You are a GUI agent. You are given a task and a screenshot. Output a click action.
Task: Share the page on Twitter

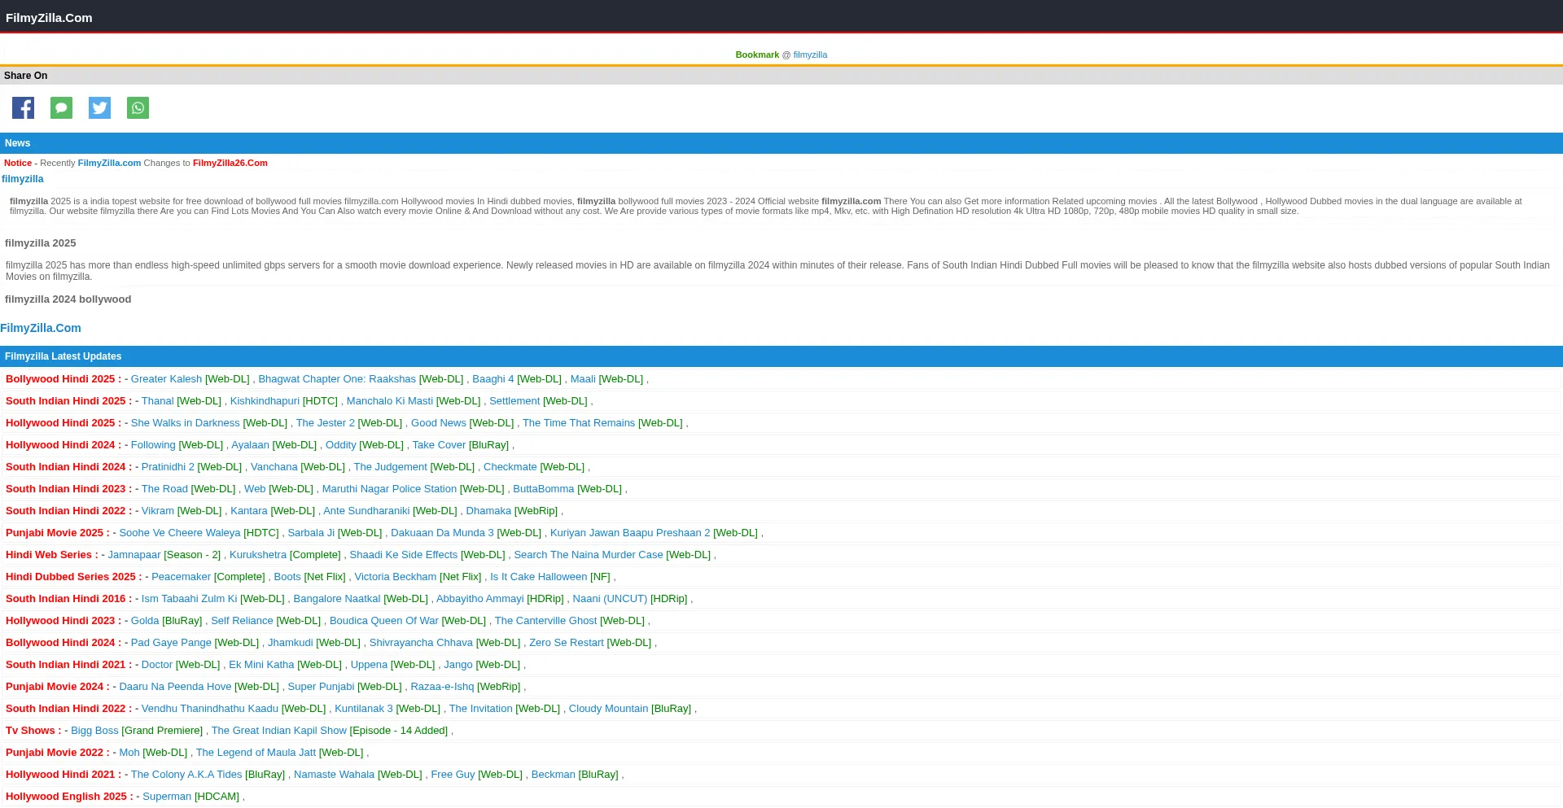coord(99,108)
